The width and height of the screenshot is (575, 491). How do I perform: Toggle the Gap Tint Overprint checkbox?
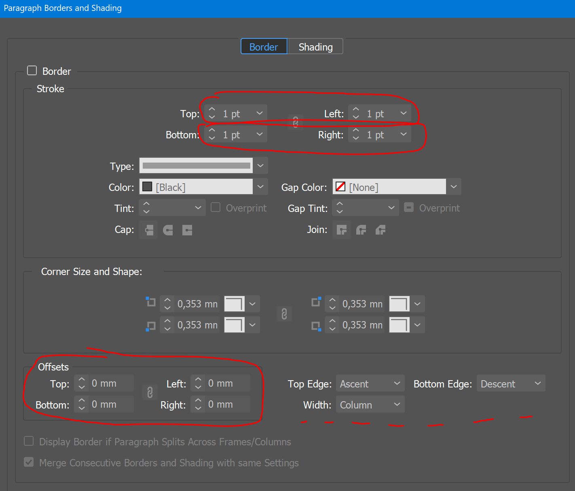tap(409, 207)
